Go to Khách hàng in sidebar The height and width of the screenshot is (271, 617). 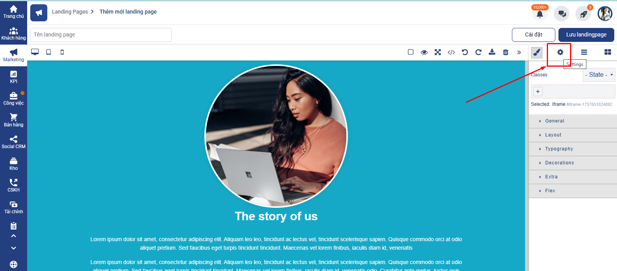click(14, 34)
